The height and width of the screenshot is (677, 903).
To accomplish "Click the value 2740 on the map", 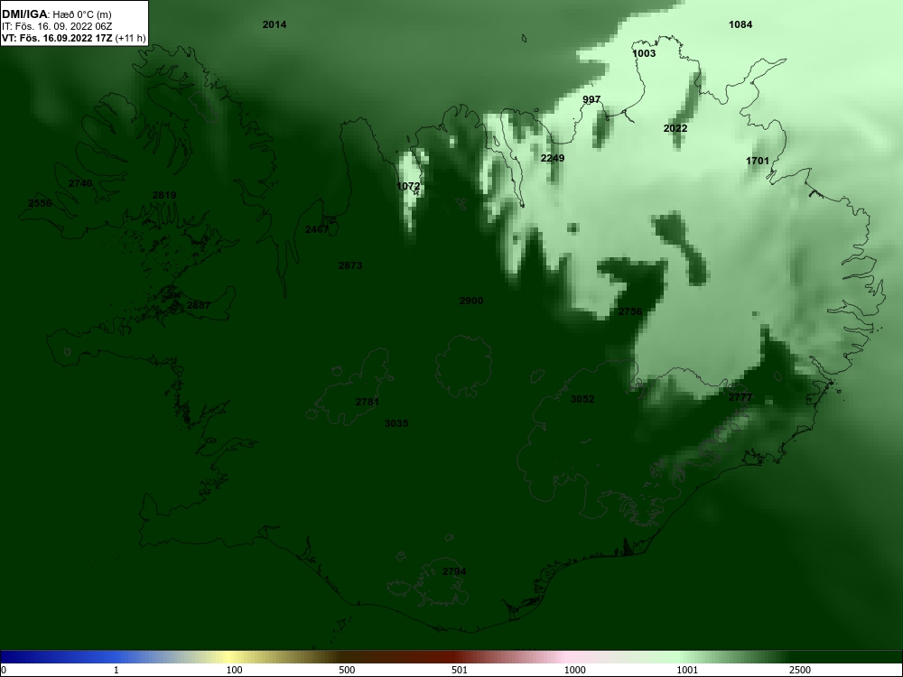I will coord(80,183).
